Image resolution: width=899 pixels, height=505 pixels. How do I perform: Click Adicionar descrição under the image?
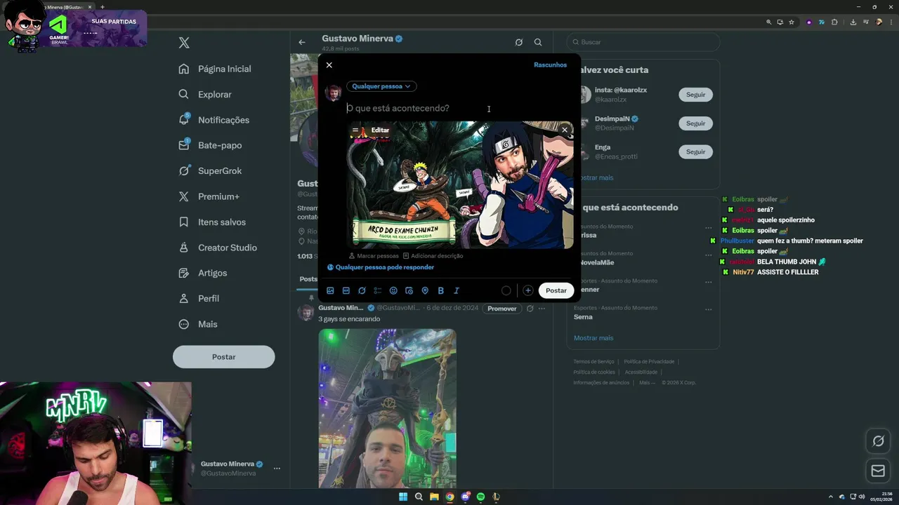(x=433, y=256)
